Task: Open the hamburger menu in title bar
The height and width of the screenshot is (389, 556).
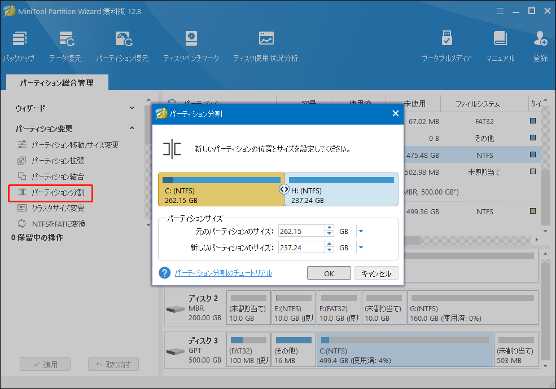Action: pyautogui.click(x=500, y=11)
